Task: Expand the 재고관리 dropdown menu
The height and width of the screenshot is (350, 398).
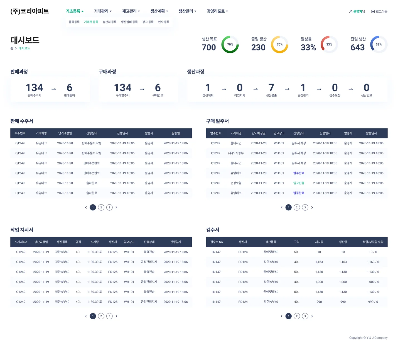Action: [x=131, y=11]
